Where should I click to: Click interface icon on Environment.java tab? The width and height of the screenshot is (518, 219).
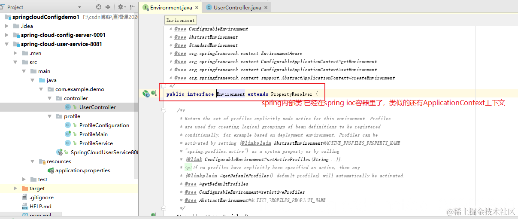pyautogui.click(x=145, y=7)
